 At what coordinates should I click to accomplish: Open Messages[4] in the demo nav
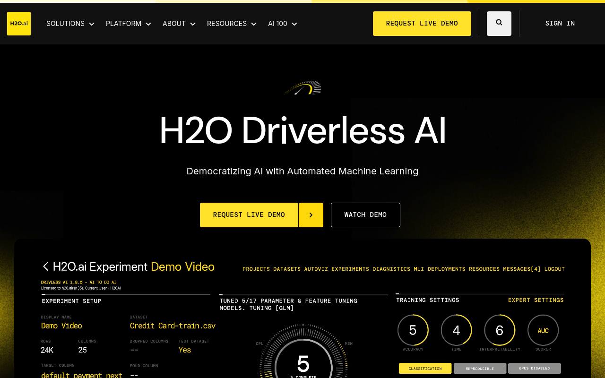522,269
